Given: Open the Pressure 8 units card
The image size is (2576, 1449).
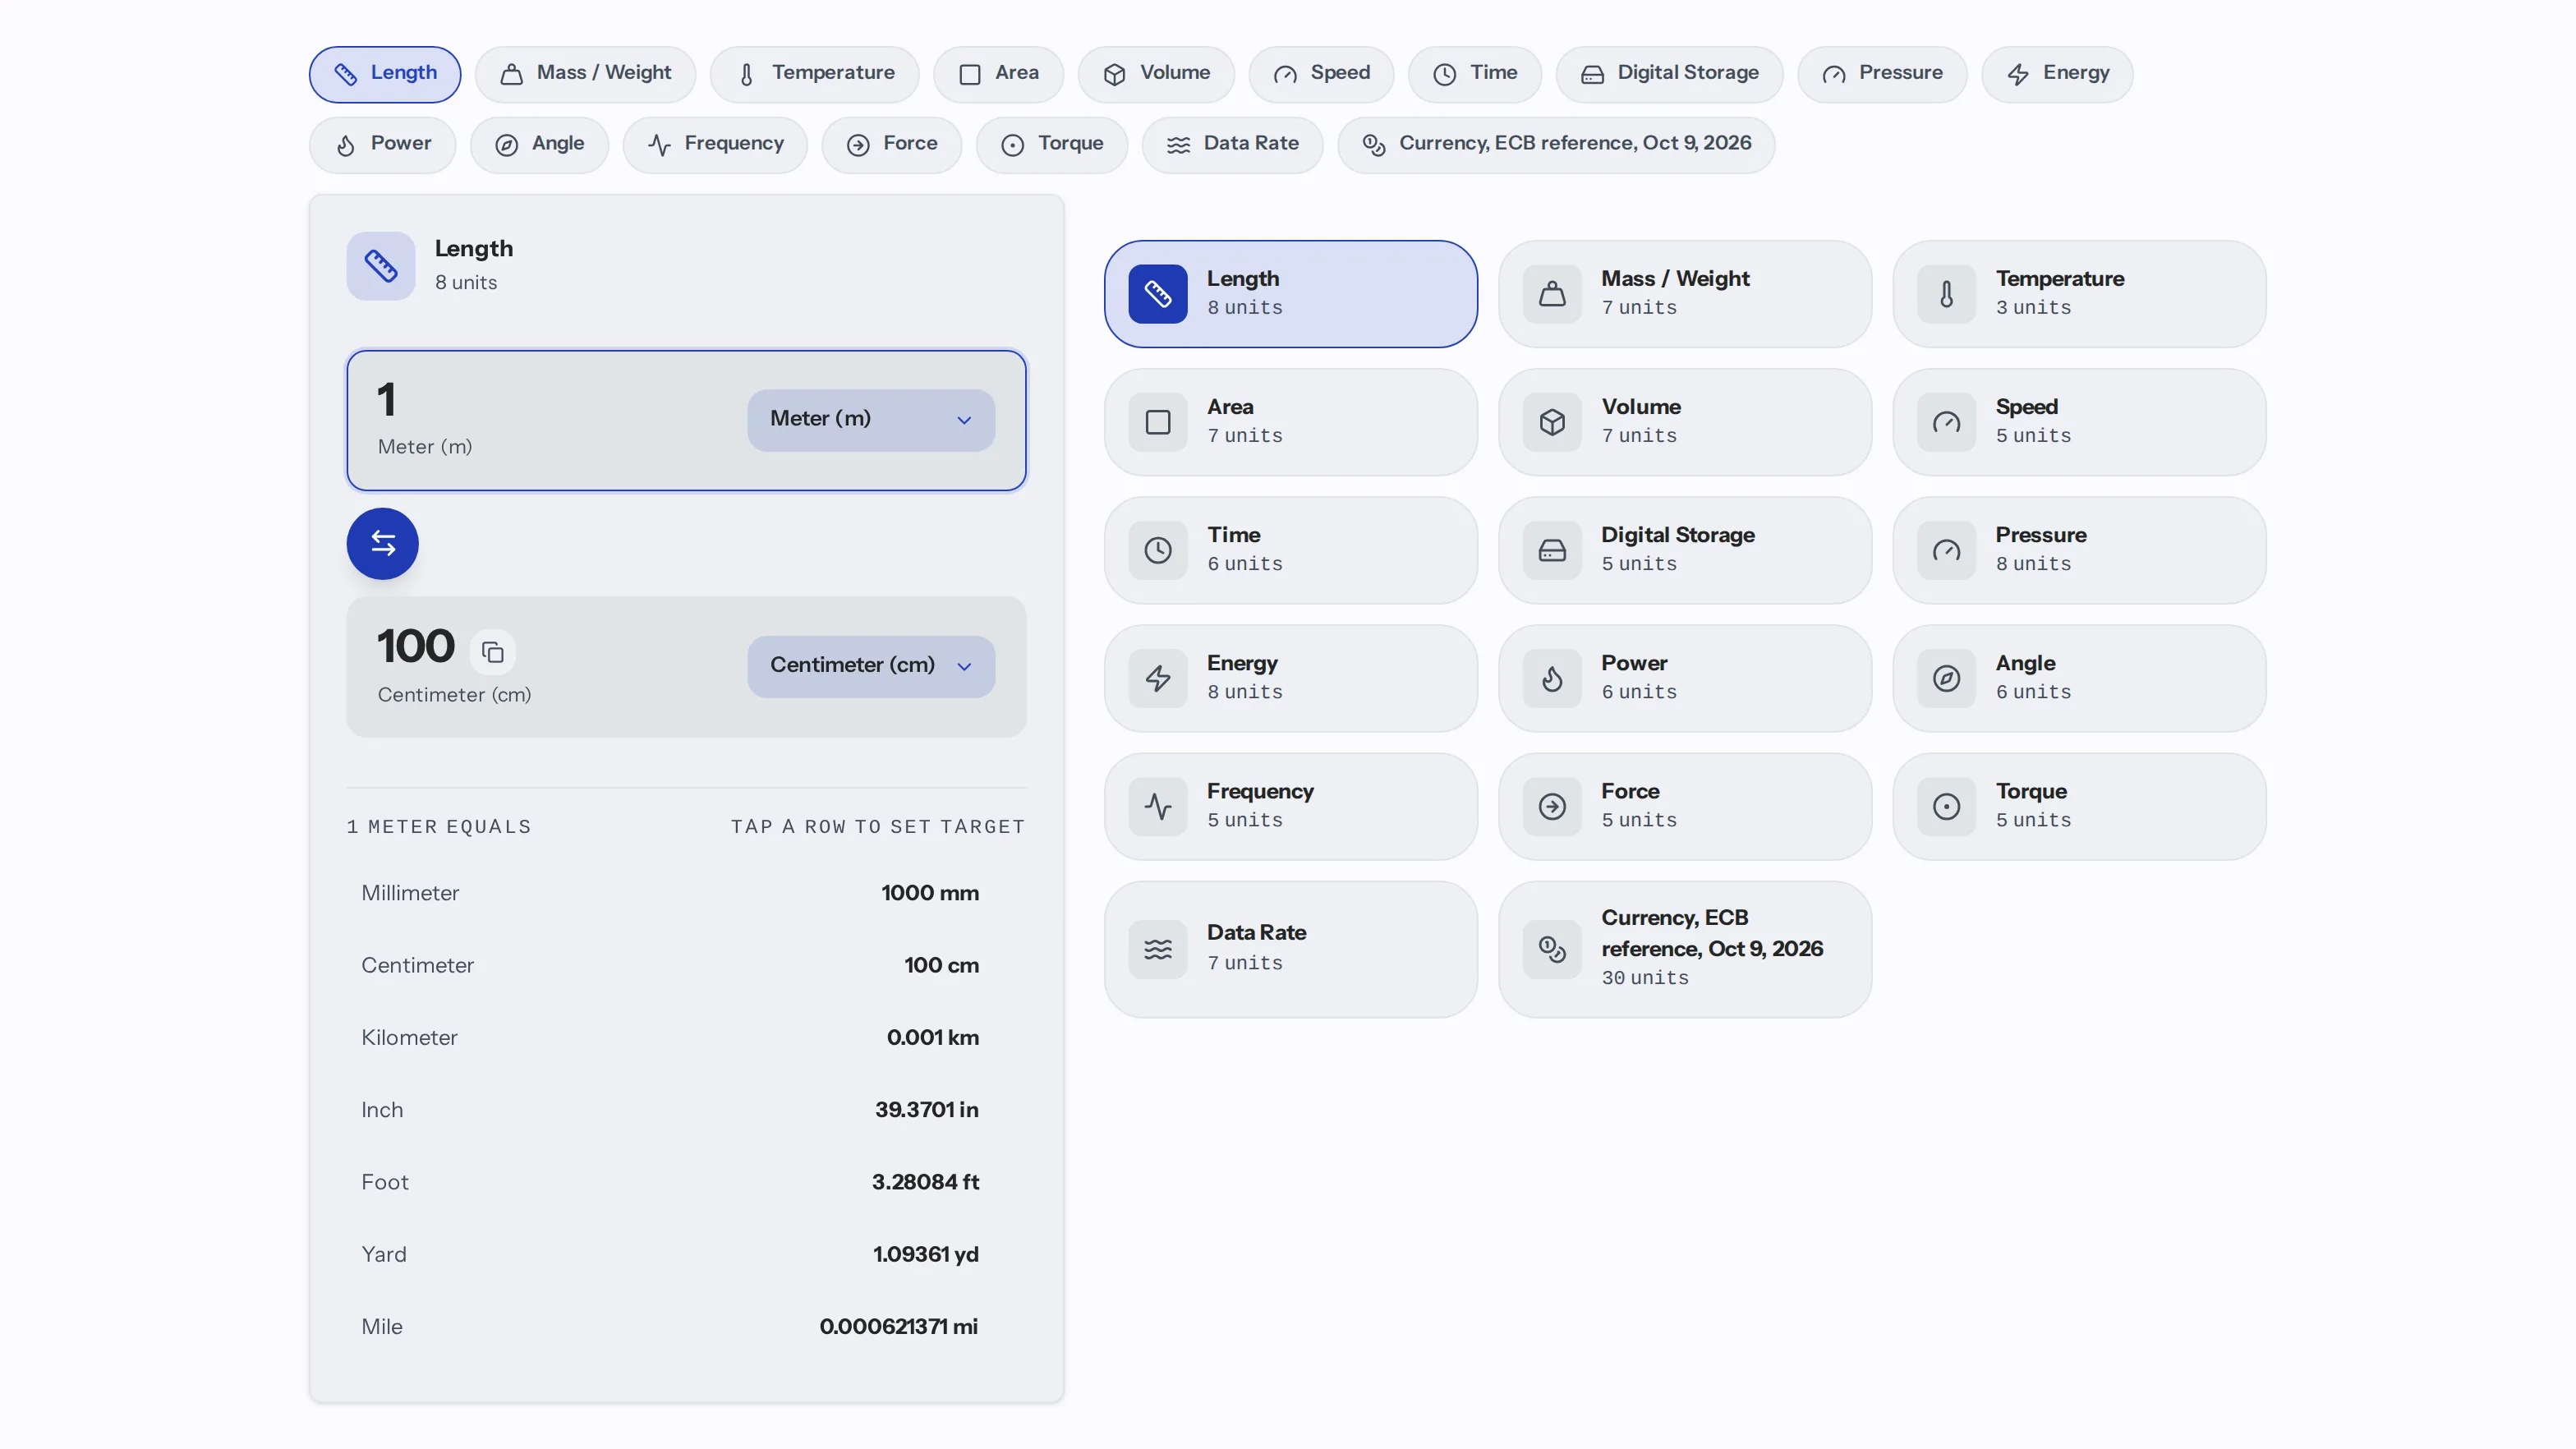Looking at the screenshot, I should pyautogui.click(x=2078, y=550).
